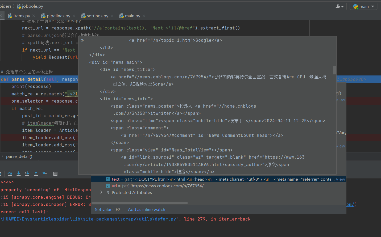
Task: Click the def parse_detail line
Action: 39,79
